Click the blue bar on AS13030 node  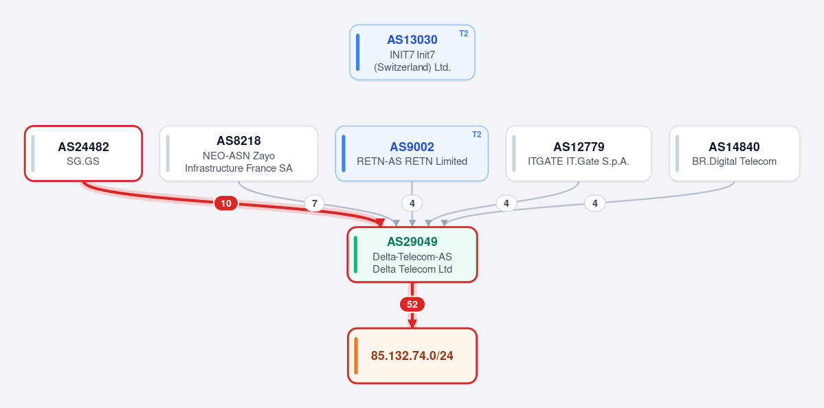pyautogui.click(x=358, y=52)
